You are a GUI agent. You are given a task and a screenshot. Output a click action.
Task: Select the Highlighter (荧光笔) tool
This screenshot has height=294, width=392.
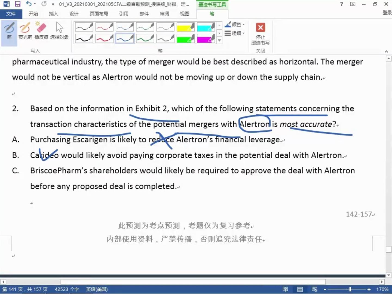tap(25, 31)
